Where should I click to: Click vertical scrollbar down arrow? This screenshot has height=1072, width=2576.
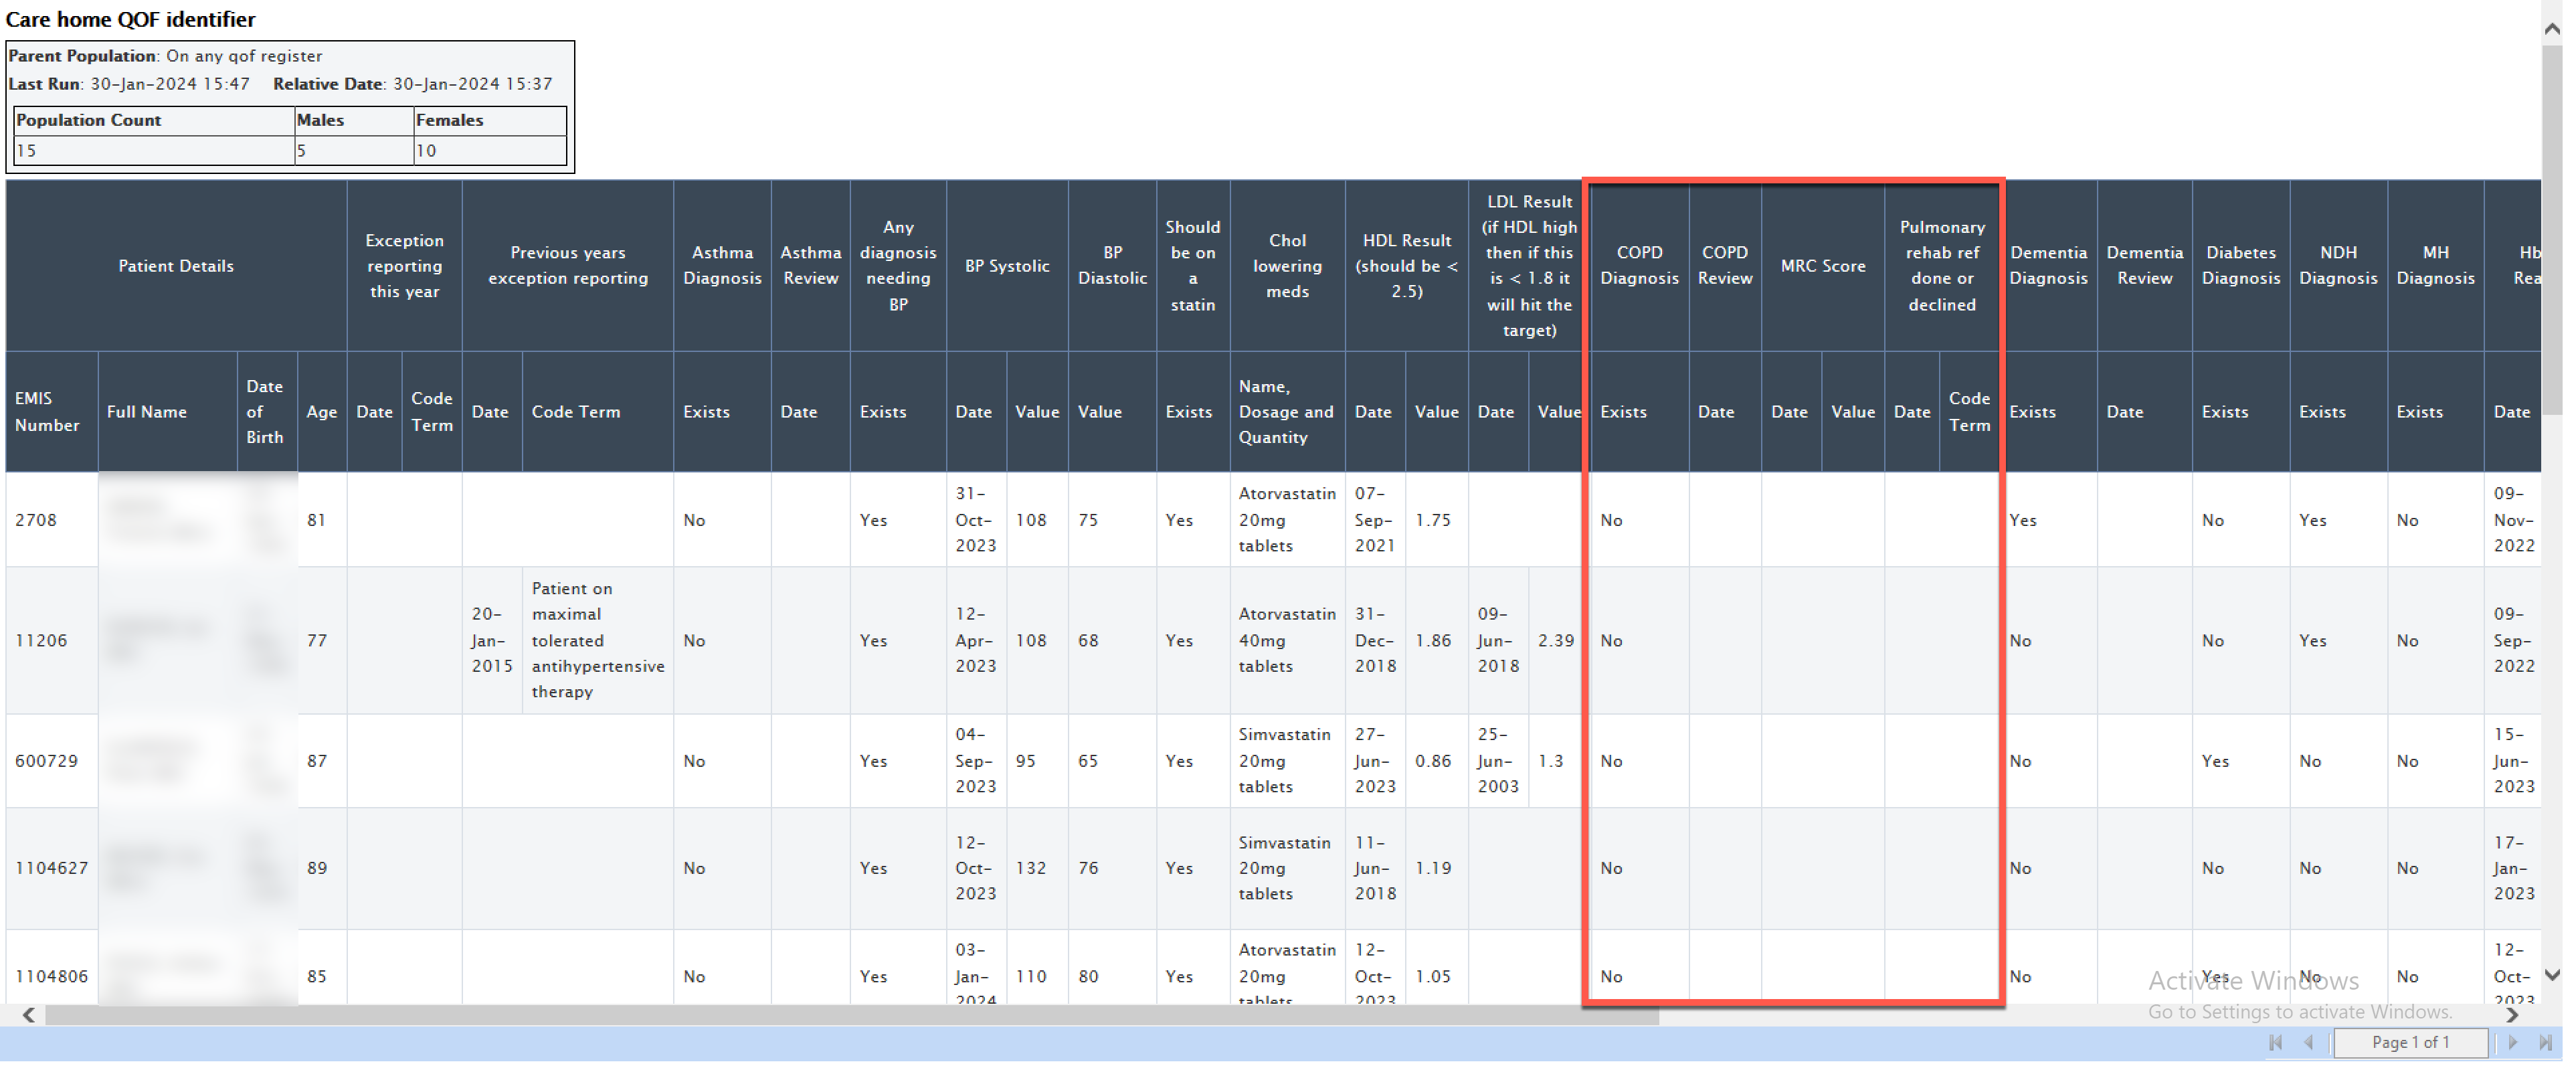pos(2552,975)
